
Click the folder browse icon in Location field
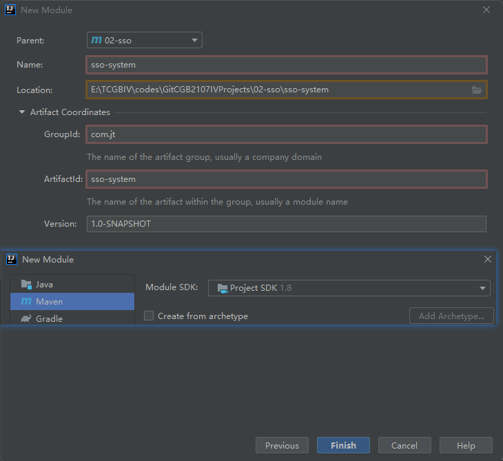pos(476,90)
